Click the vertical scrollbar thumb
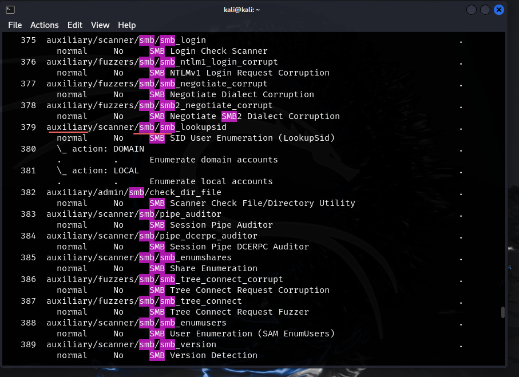The height and width of the screenshot is (377, 519). 503,312
